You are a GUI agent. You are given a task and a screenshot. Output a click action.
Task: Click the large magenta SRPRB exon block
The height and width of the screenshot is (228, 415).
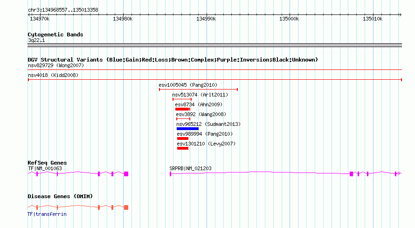351,174
